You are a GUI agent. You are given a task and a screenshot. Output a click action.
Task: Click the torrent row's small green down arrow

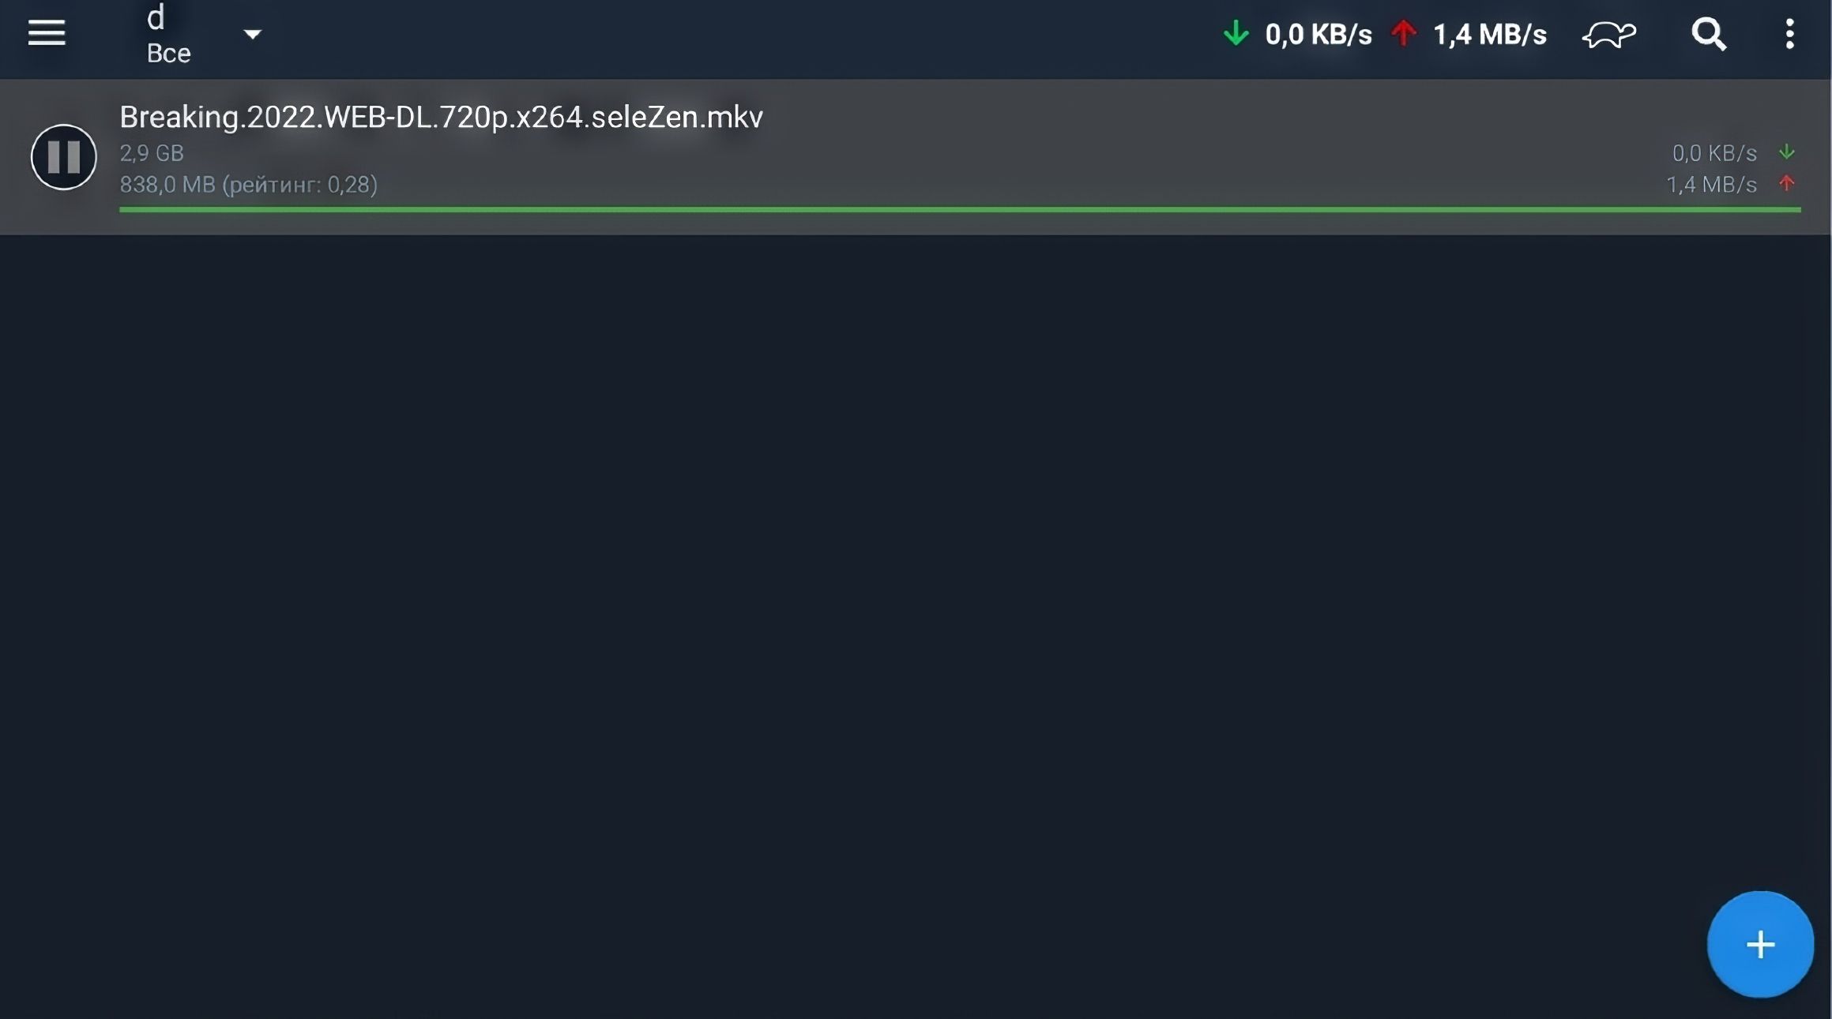[x=1786, y=152]
